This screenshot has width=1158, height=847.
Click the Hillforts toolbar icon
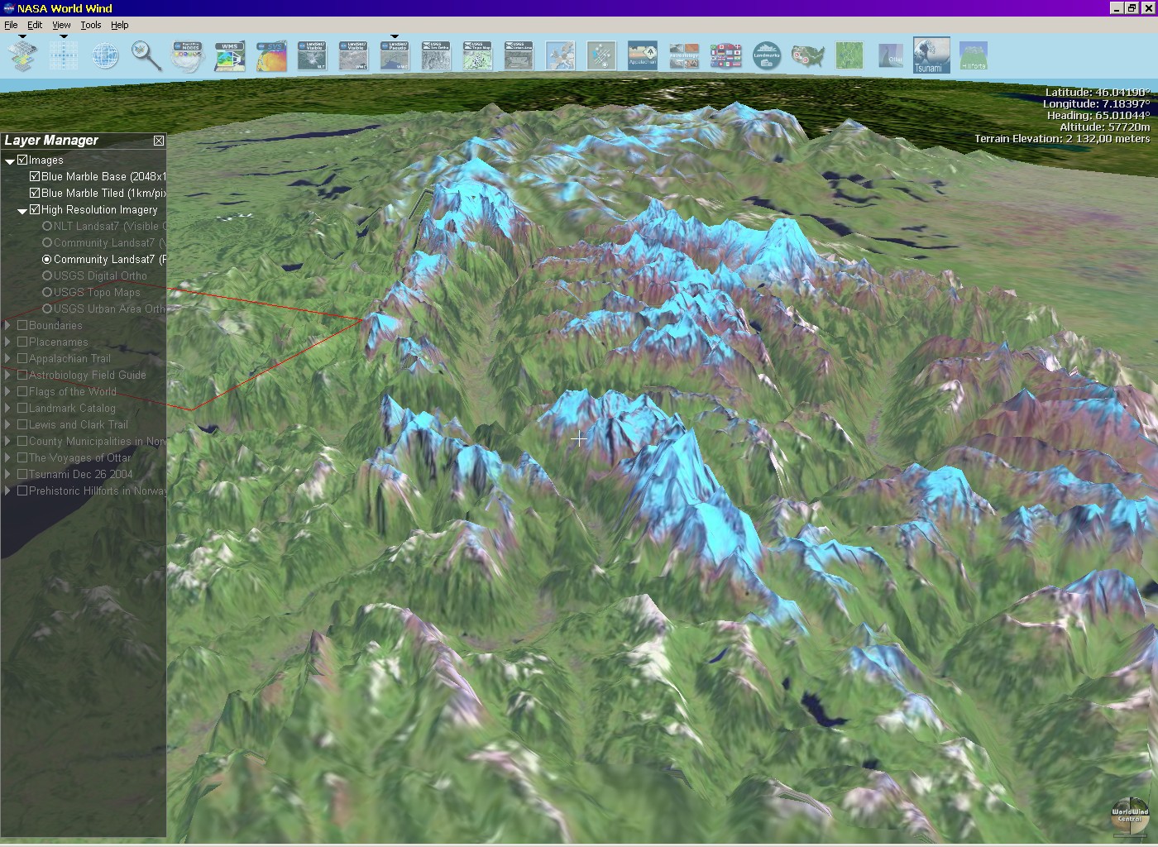[974, 56]
